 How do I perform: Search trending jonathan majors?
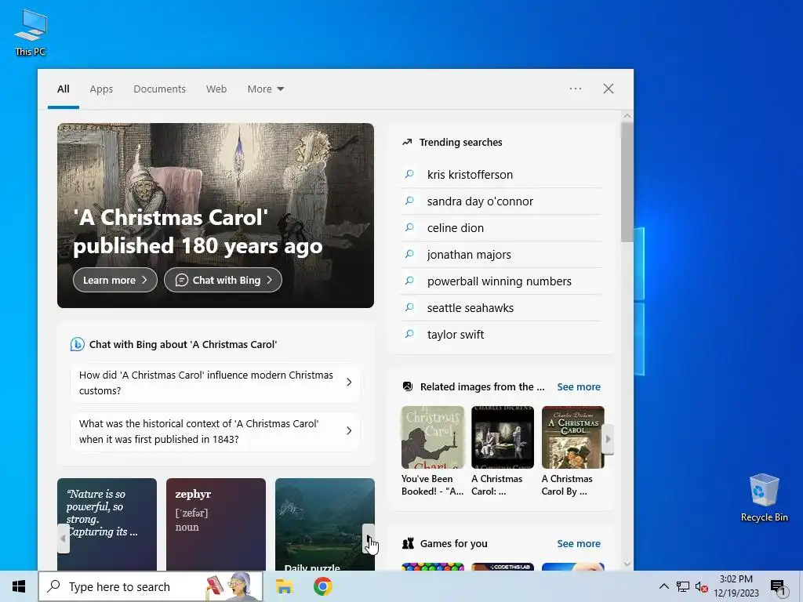point(502,255)
